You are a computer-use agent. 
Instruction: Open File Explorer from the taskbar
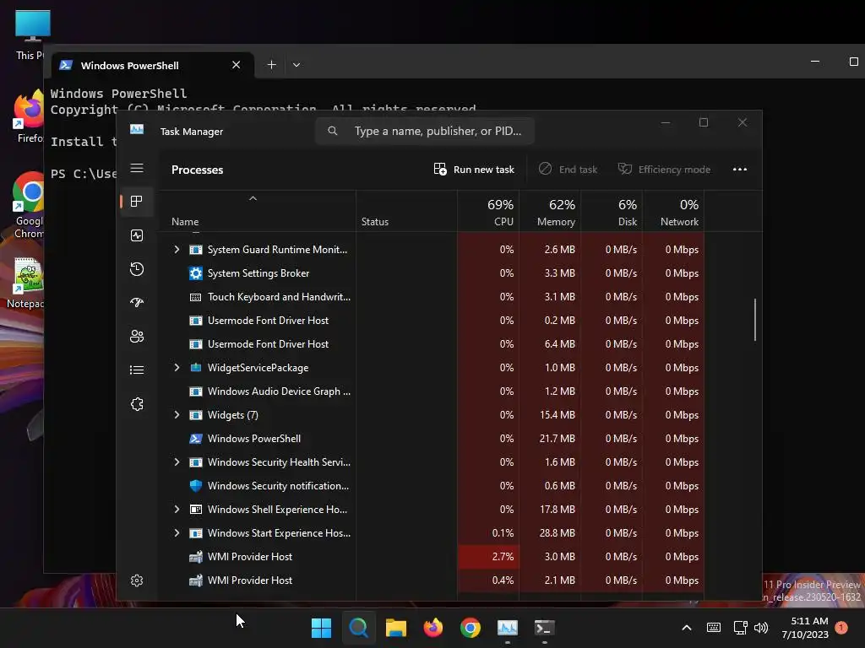point(395,628)
